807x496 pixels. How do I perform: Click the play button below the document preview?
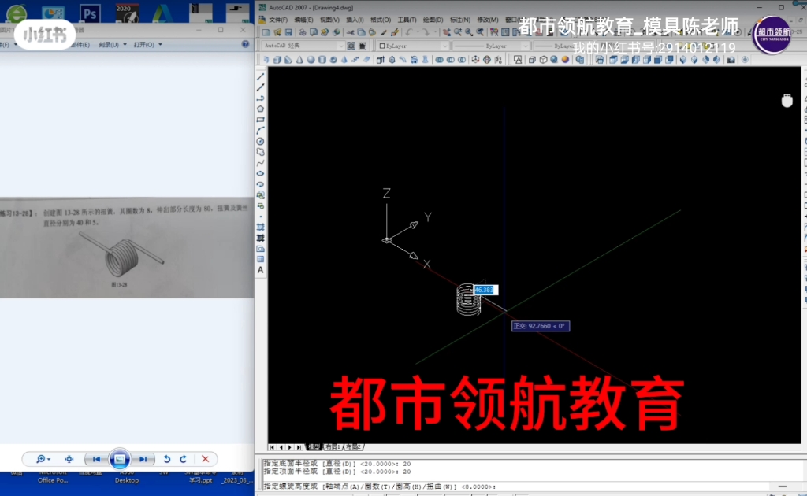(120, 459)
